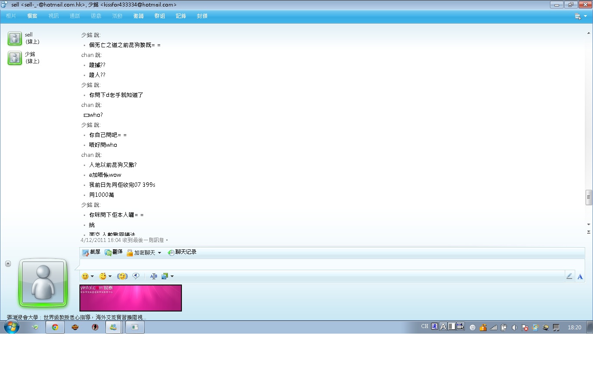593x371 pixels.
Task: Open the conversation window options icon
Action: pos(578,17)
